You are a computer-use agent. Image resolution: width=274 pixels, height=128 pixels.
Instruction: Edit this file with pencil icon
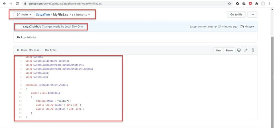[246, 50]
